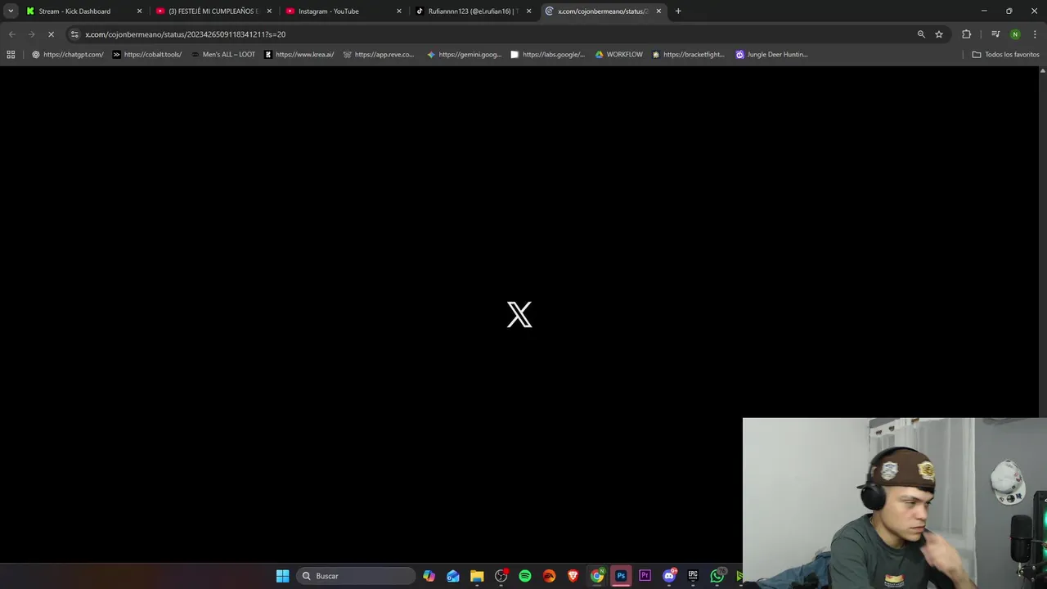The image size is (1047, 589).
Task: Bookmark this page with the star icon
Action: click(x=939, y=34)
